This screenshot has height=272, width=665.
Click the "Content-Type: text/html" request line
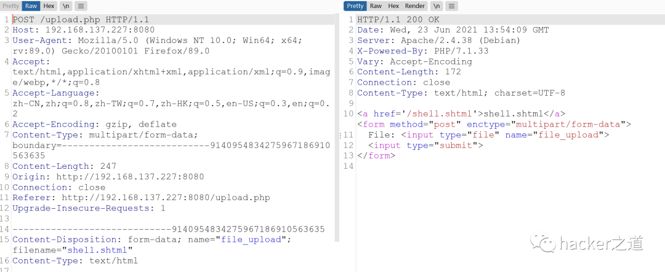pyautogui.click(x=75, y=260)
